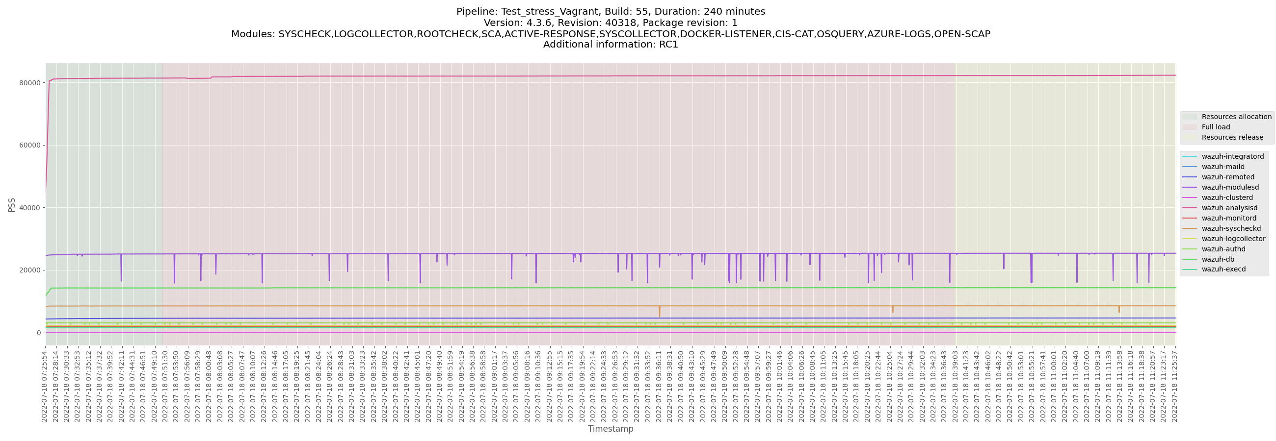
Task: Click the Timestamp x-axis label
Action: [610, 429]
